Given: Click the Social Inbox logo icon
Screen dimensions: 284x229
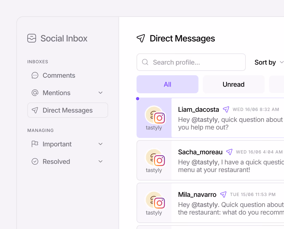Looking at the screenshot, I should click(32, 38).
